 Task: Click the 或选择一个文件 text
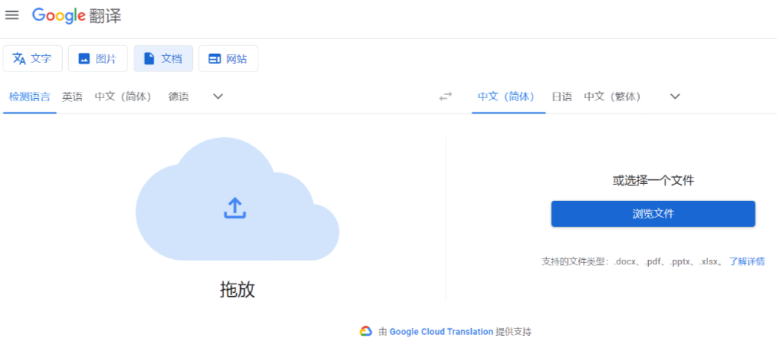[x=653, y=181]
